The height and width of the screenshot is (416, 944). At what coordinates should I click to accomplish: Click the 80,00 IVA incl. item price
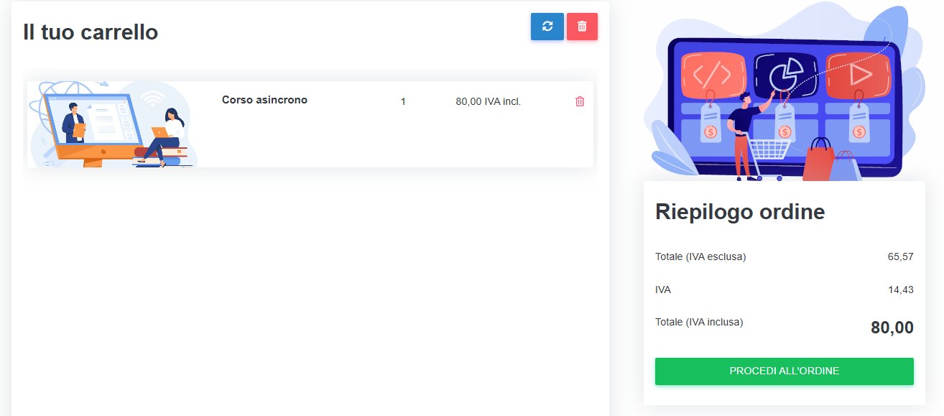click(x=488, y=101)
